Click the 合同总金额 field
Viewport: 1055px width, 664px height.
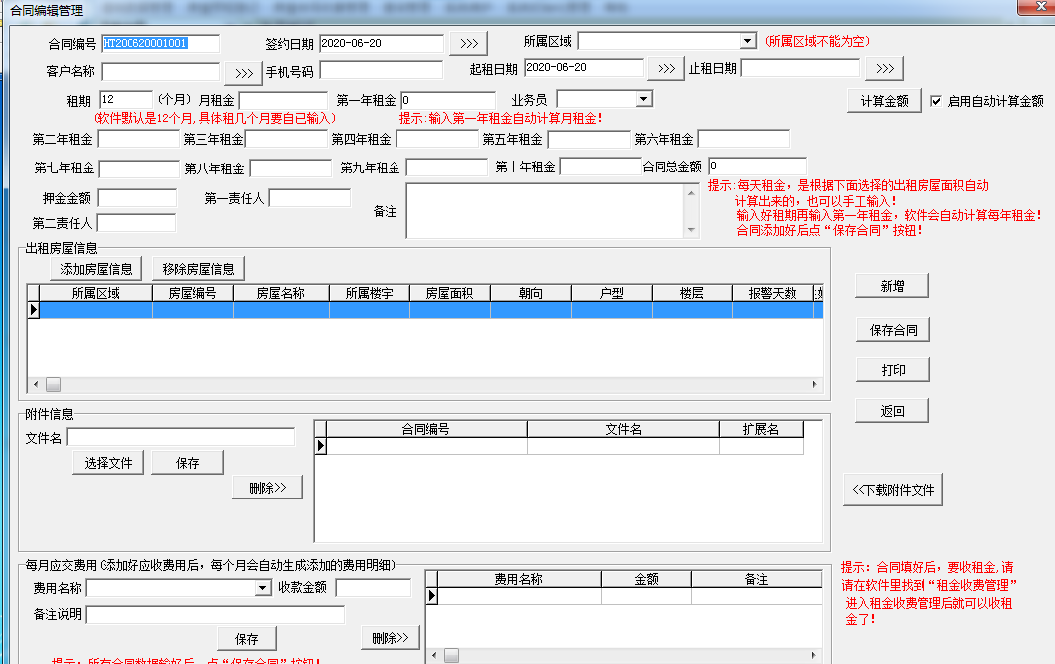point(757,166)
